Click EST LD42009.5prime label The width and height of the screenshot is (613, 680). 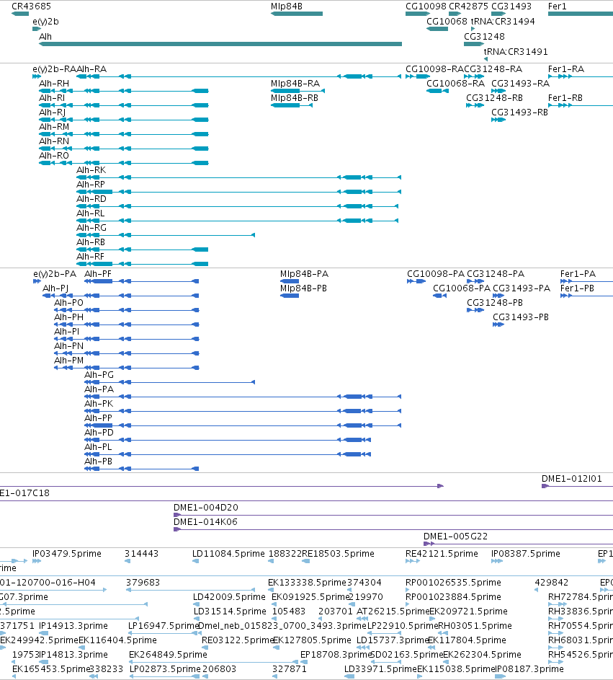(230, 597)
